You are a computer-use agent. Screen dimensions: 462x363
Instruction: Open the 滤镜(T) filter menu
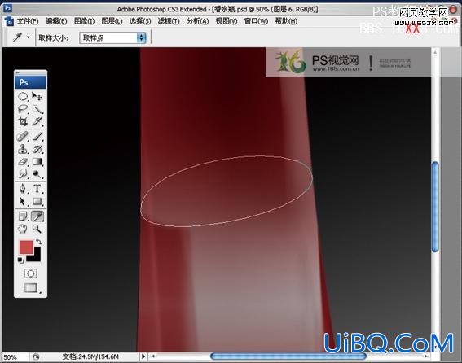point(168,21)
